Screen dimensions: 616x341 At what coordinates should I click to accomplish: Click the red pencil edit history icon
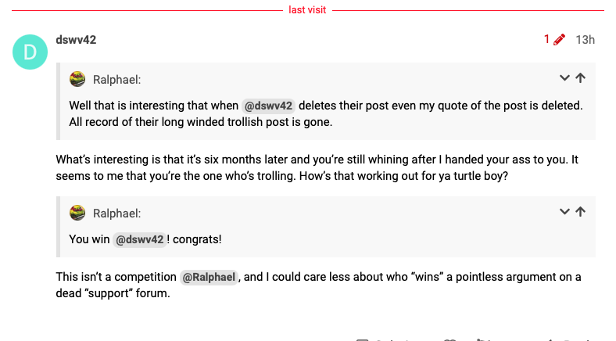tap(559, 40)
